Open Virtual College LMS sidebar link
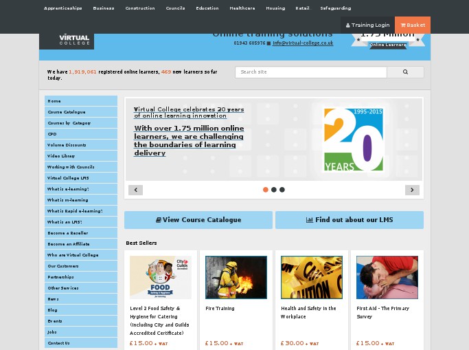469x350 pixels. coord(81,178)
